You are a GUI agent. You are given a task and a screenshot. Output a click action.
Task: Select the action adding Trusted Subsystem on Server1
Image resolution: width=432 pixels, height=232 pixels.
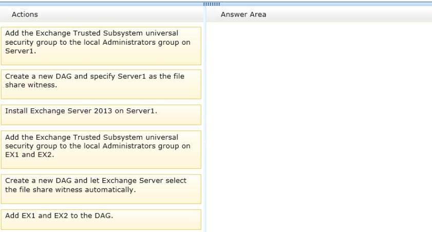101,46
